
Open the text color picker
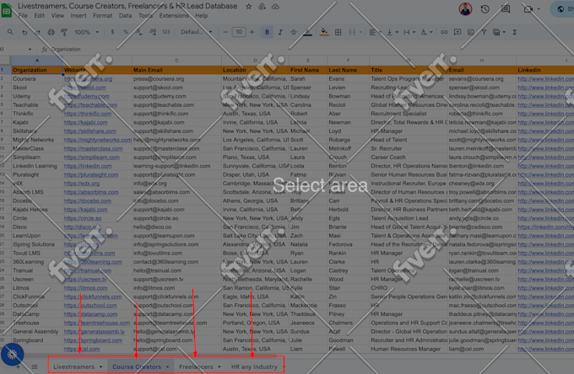[308, 32]
